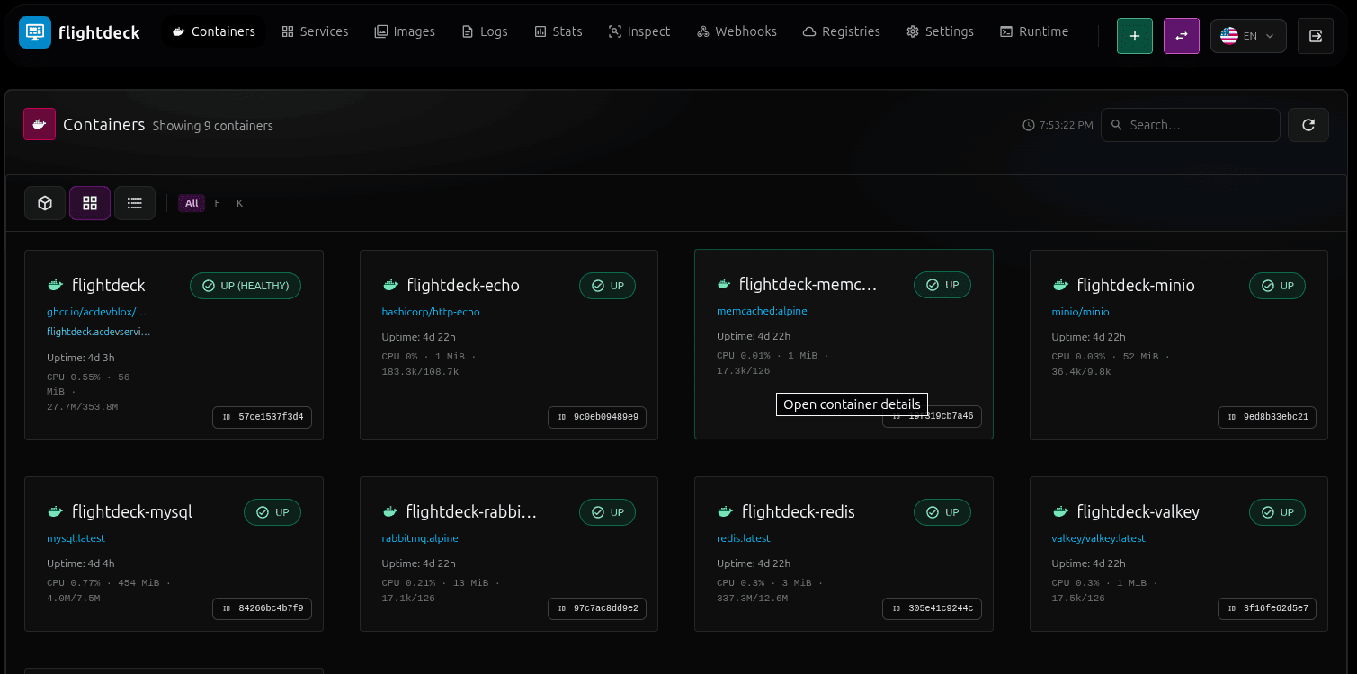
Task: Select the F filter
Action: [218, 203]
